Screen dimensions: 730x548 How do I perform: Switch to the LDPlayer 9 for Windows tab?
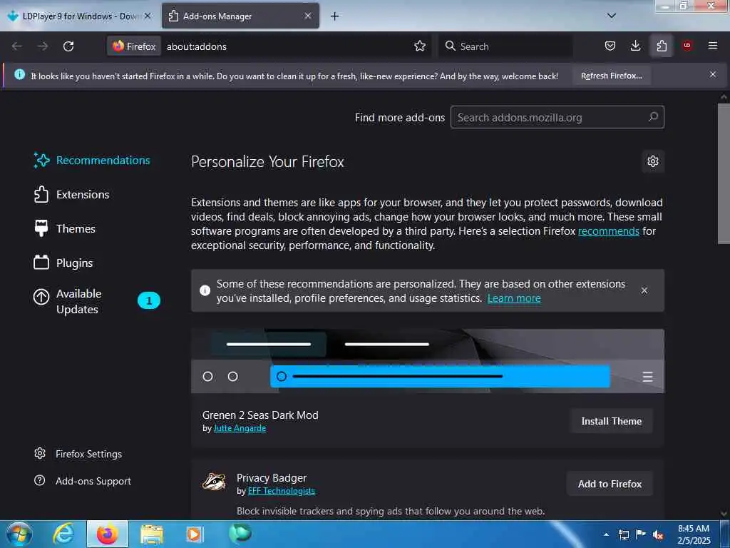coord(79,16)
